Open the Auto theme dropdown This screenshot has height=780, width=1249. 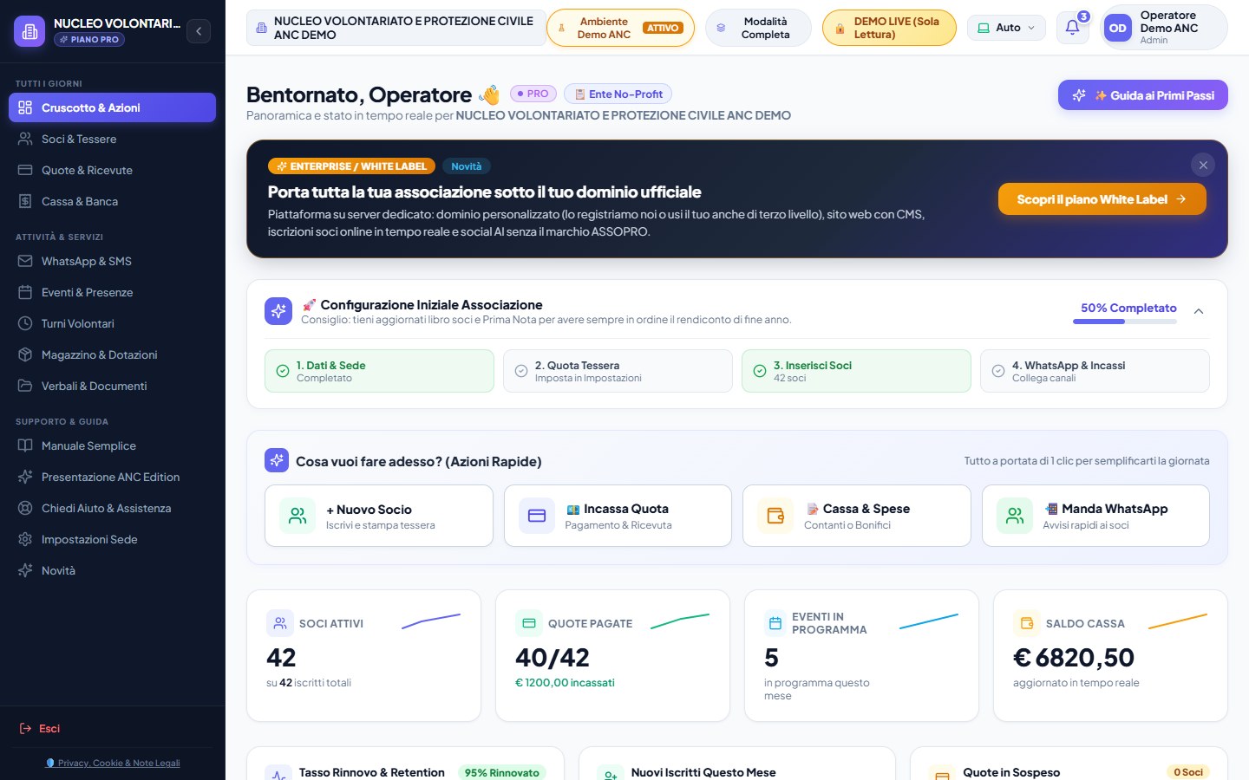coord(1006,28)
